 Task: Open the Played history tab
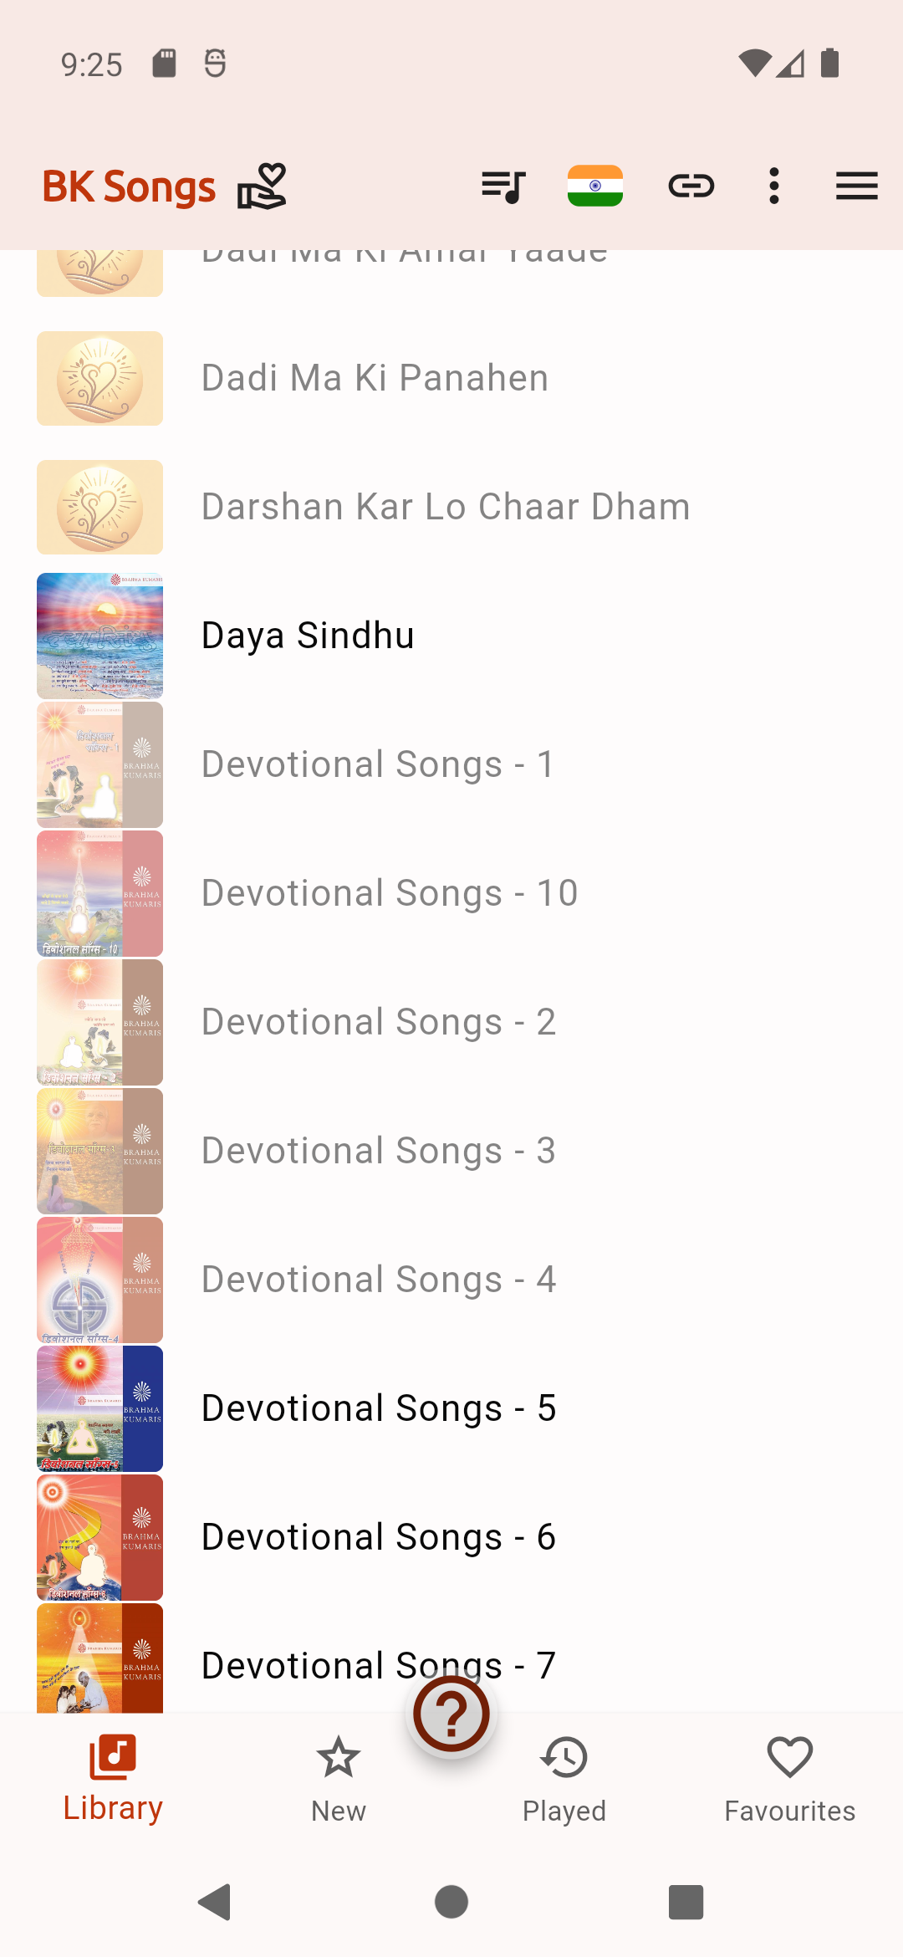click(564, 1778)
